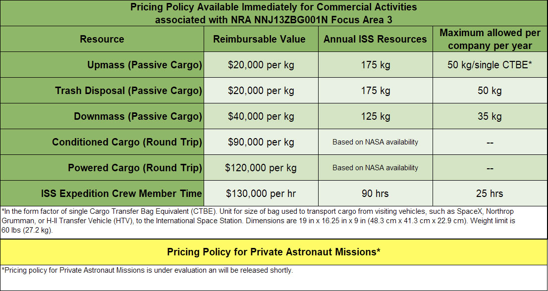Select the Trash Disposal (Passive Cargo) cell

click(102, 91)
